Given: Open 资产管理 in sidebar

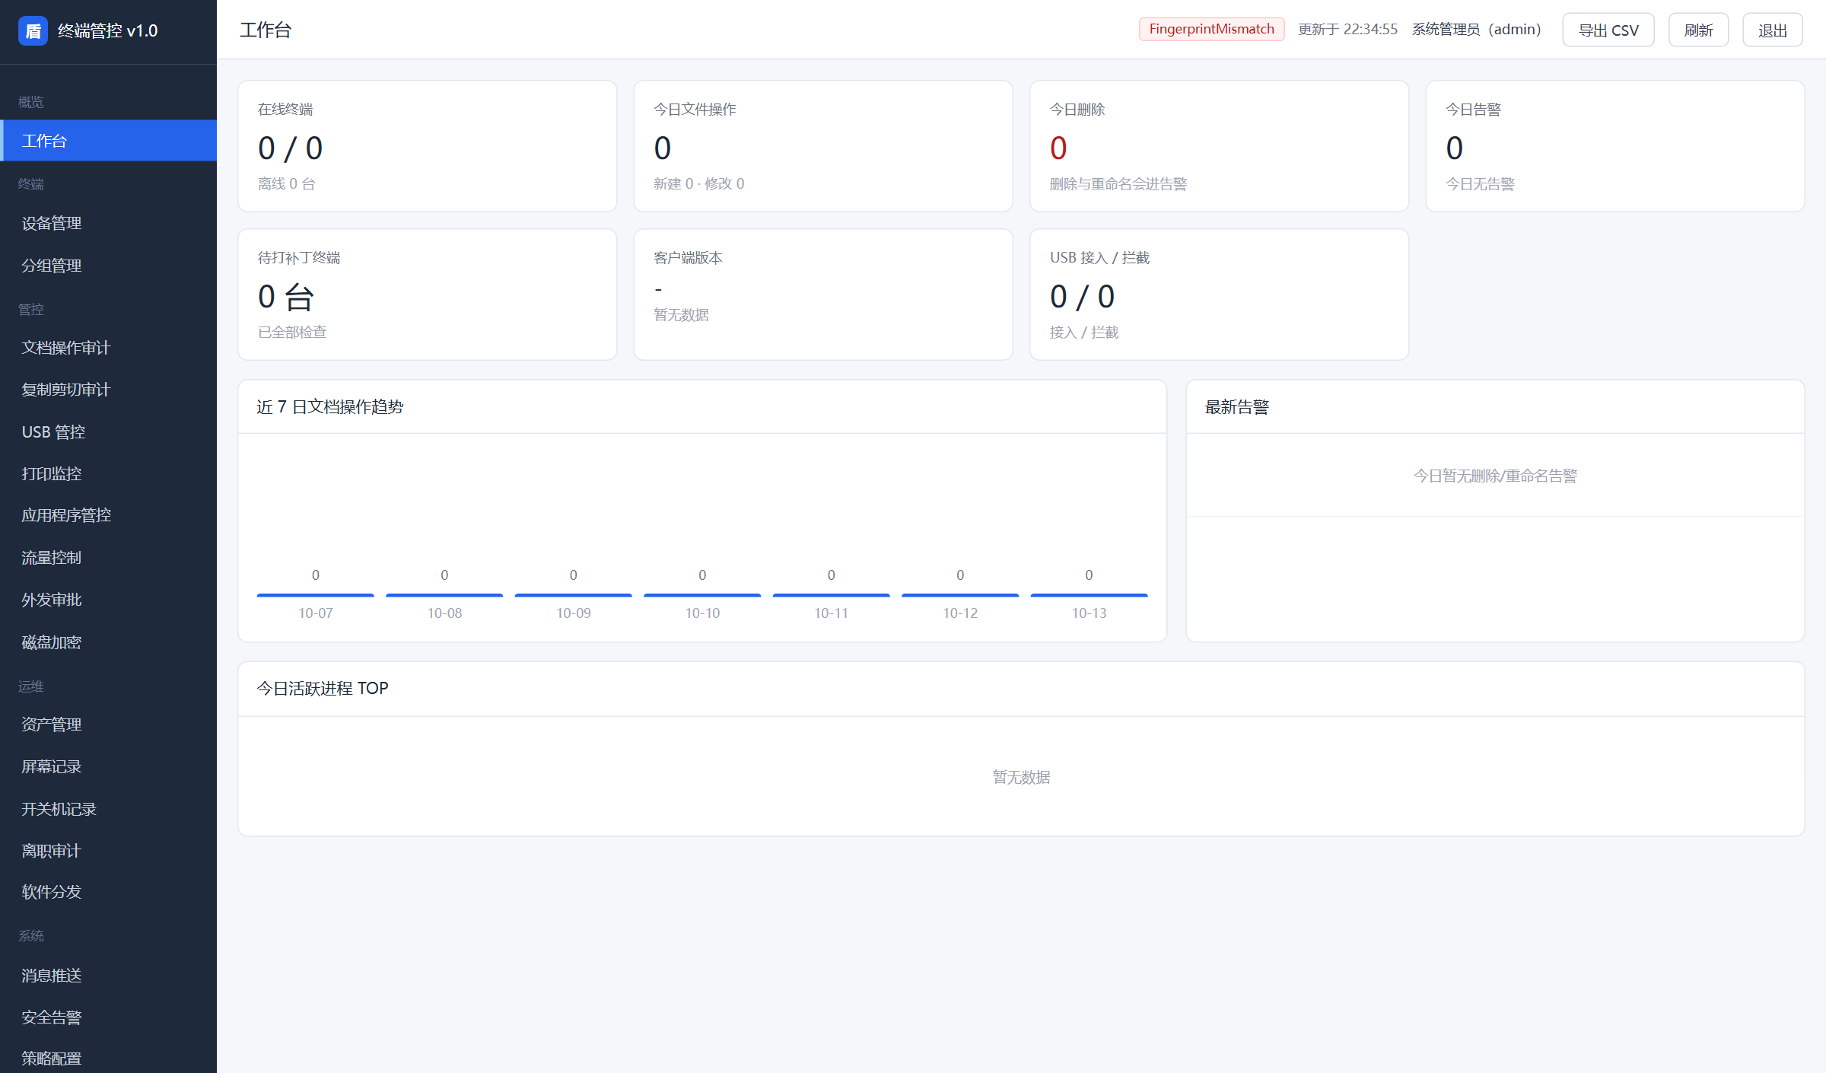Looking at the screenshot, I should [x=108, y=724].
